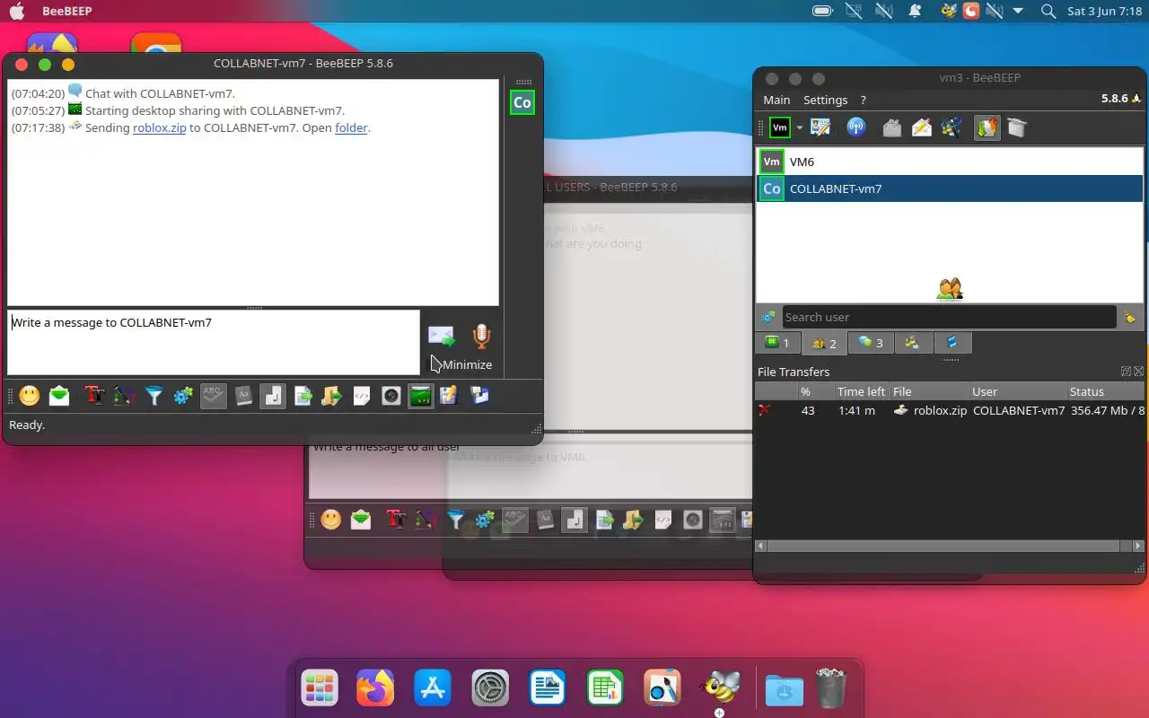Open the Settings menu in vm3 window
1149x718 pixels.
click(825, 100)
